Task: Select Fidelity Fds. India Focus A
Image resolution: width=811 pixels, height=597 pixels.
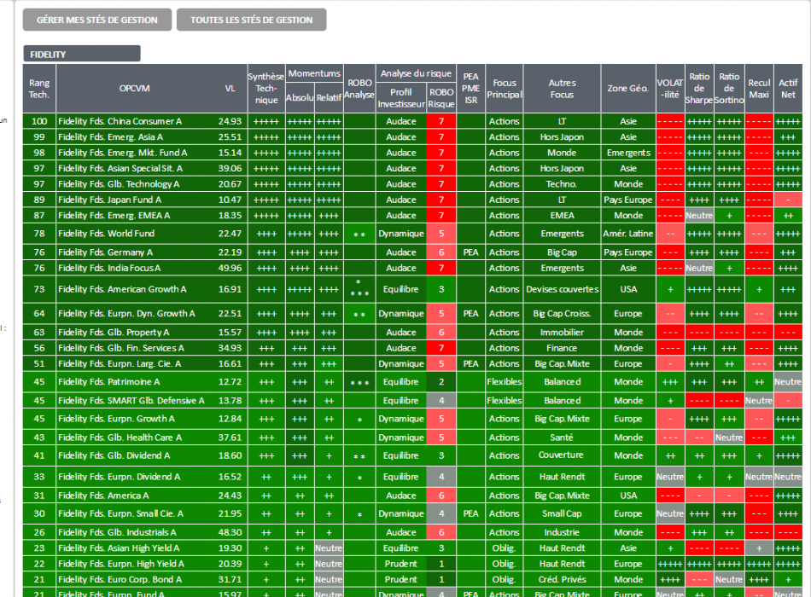Action: [x=109, y=268]
